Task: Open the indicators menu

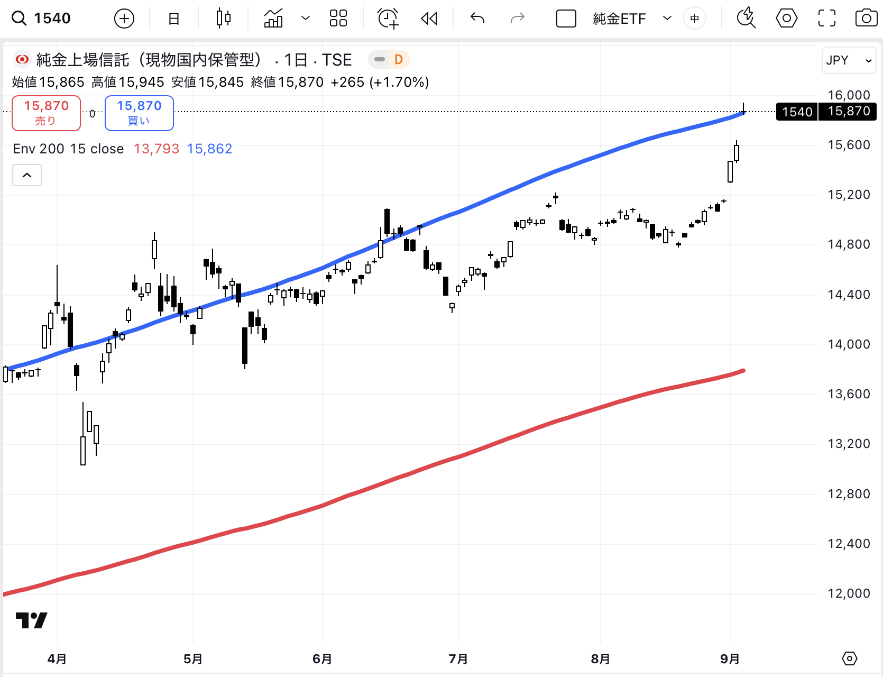Action: click(273, 19)
